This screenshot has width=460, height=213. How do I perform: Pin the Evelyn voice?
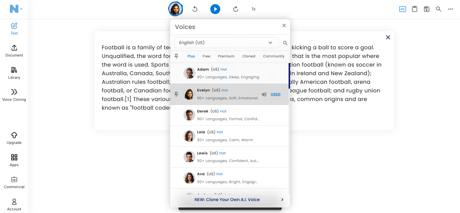click(x=176, y=94)
